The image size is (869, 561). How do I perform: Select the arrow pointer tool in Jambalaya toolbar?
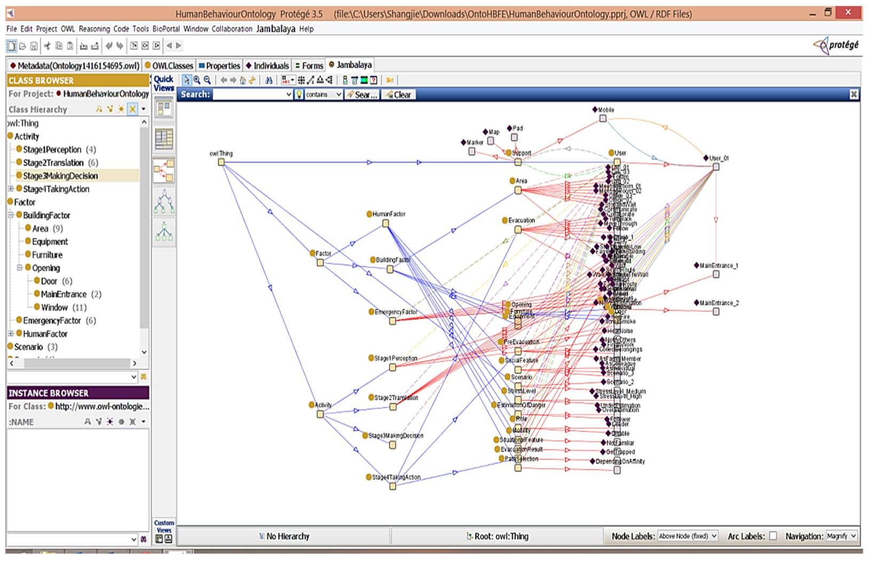[186, 80]
